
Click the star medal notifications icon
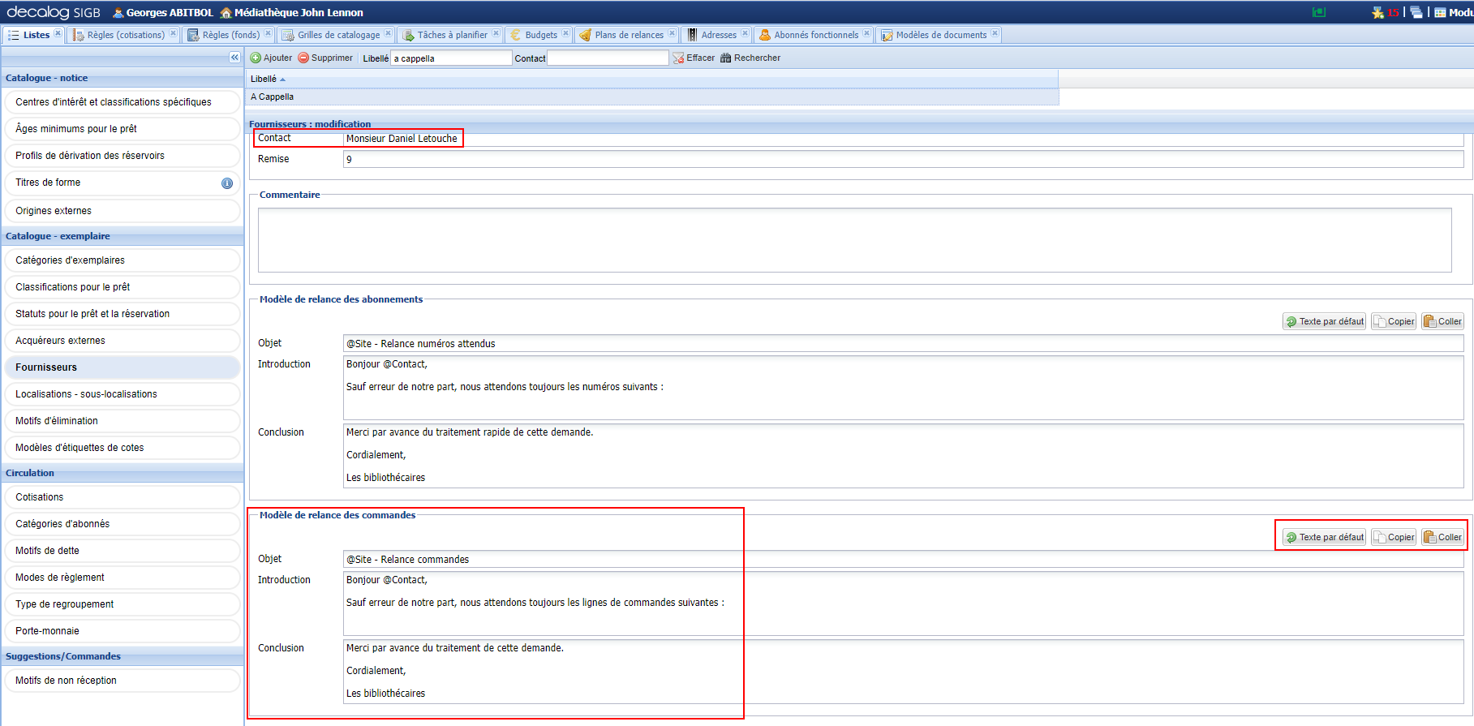[x=1377, y=12]
